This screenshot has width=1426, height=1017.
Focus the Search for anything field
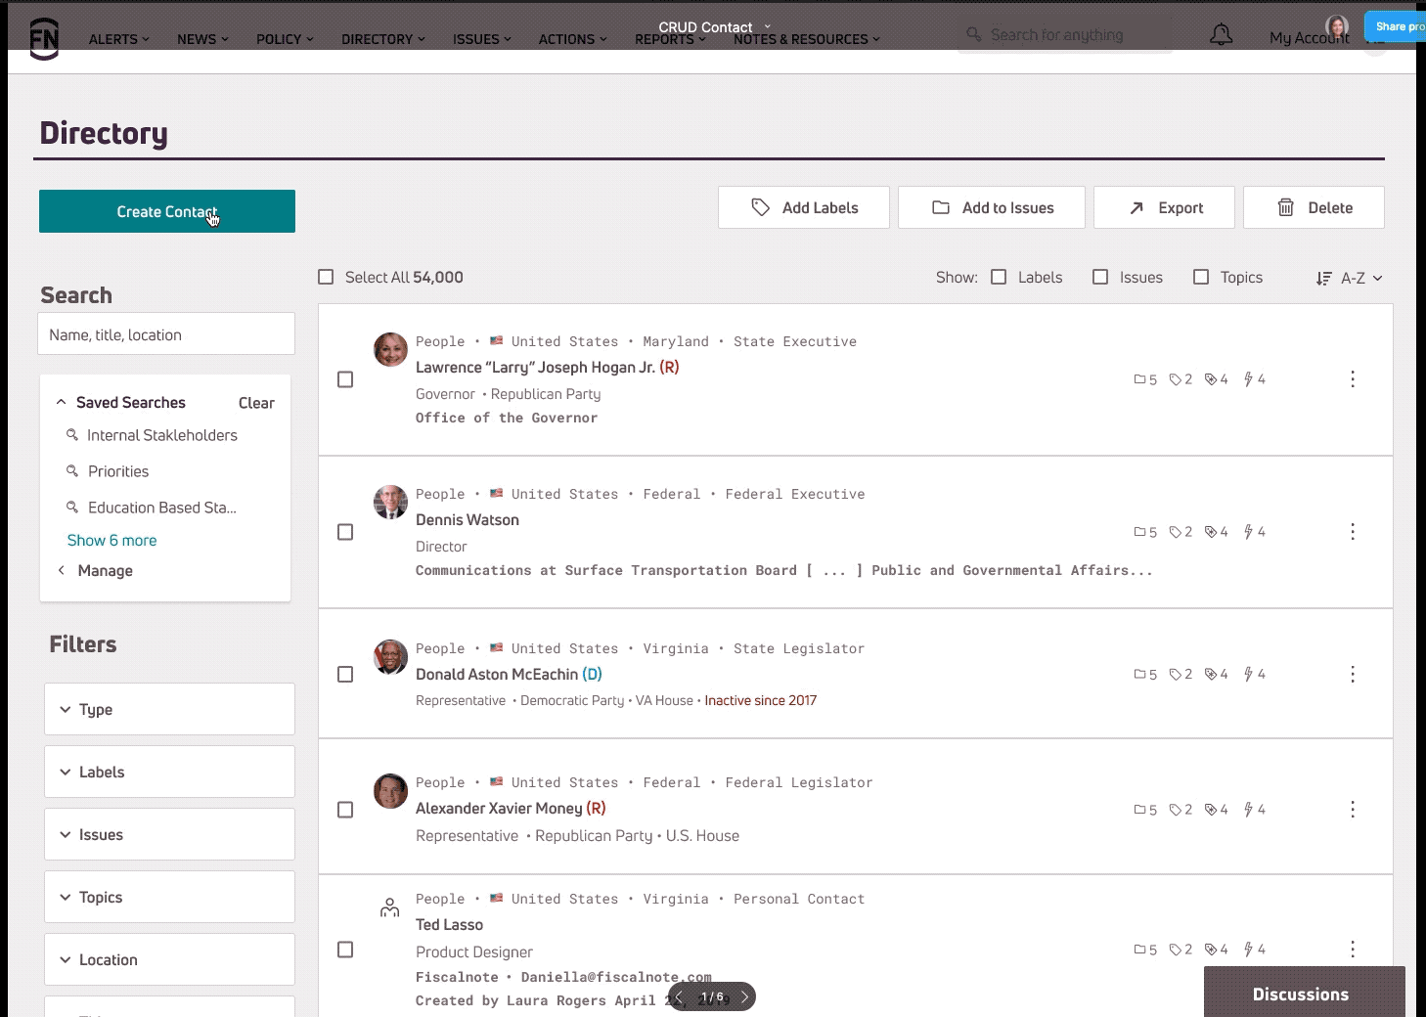(1065, 35)
